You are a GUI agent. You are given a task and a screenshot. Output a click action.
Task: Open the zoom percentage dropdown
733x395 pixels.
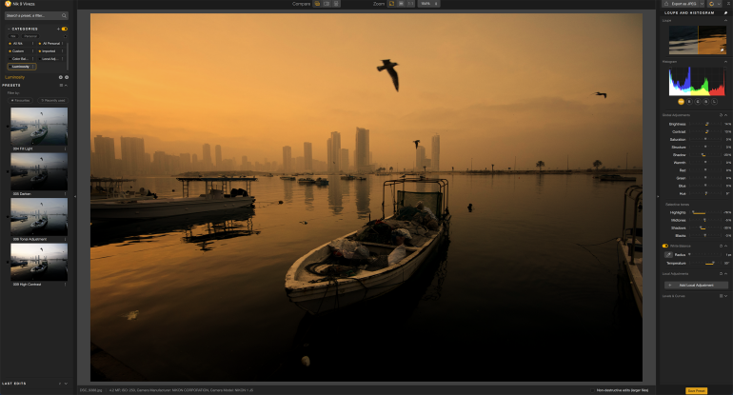click(428, 4)
